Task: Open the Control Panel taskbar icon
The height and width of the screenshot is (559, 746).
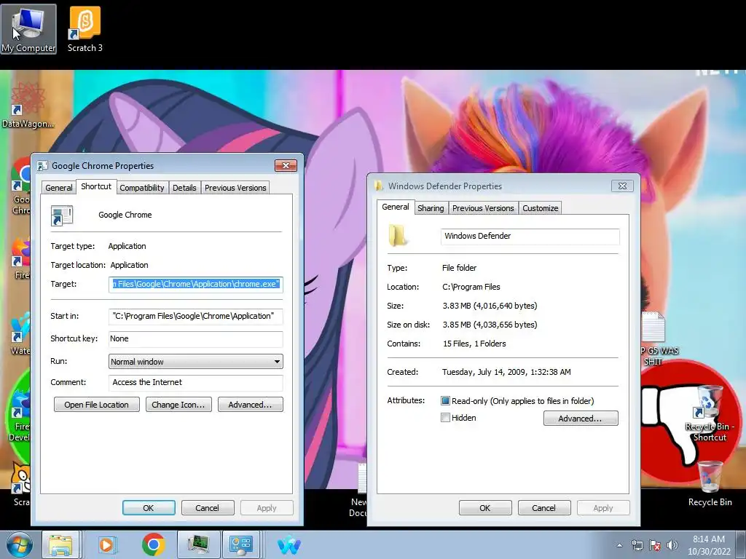Action: (240, 544)
